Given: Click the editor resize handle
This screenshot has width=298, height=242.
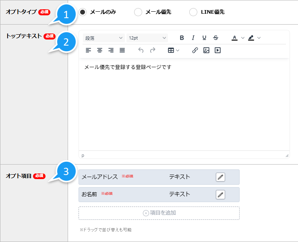Looking at the screenshot, I should point(287,156).
